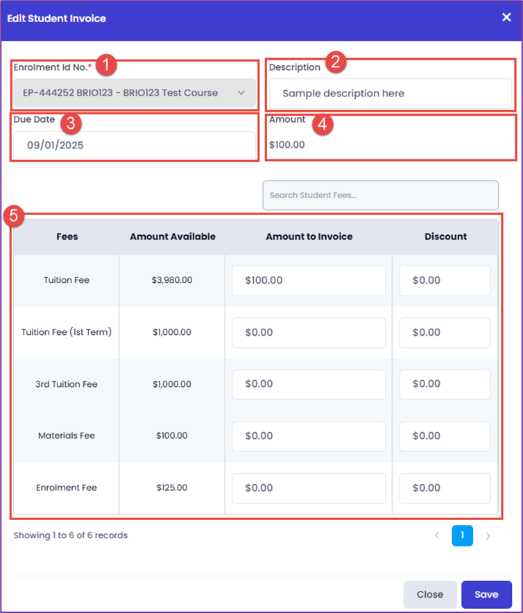Viewport: 523px width, 613px height.
Task: Click the Save button
Action: coord(486,594)
